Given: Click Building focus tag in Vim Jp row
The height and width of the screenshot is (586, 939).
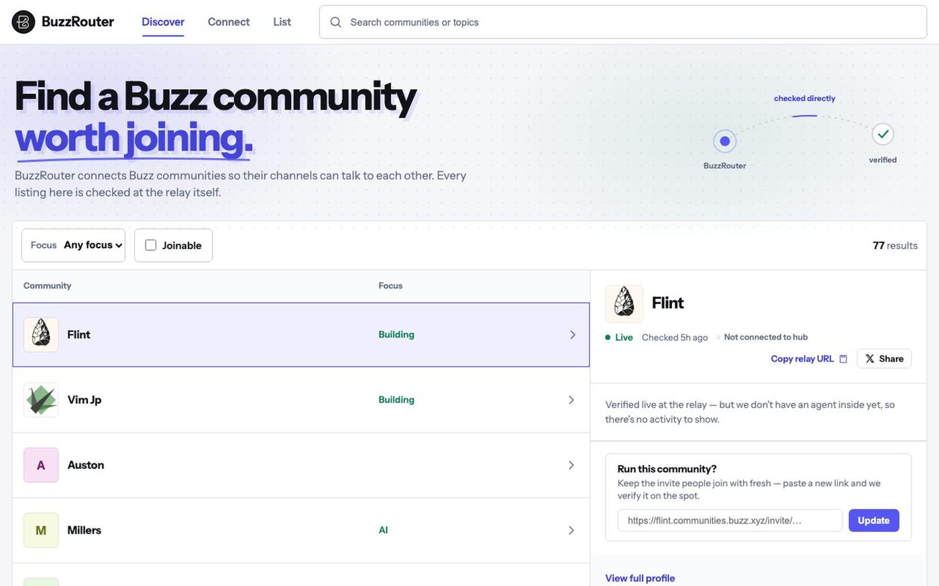Looking at the screenshot, I should tap(396, 400).
